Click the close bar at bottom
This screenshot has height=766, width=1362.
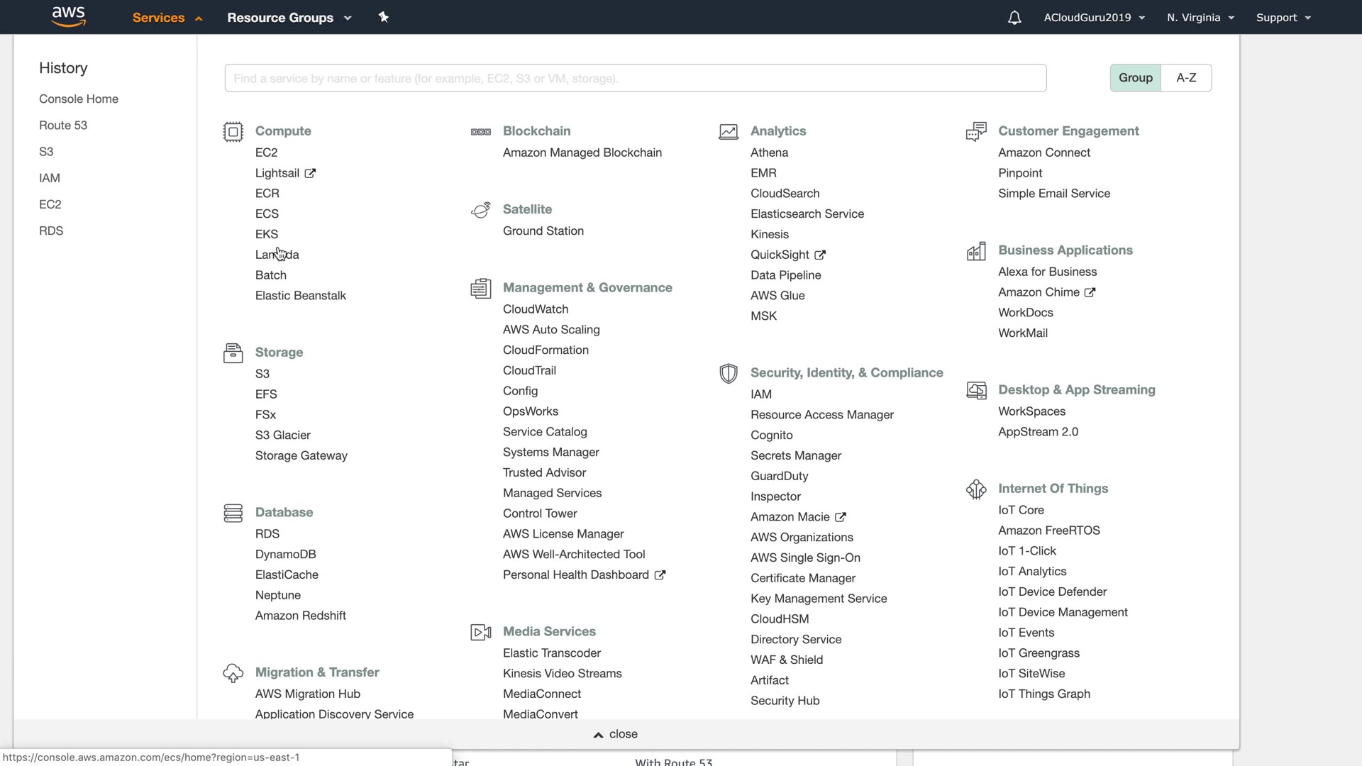click(x=616, y=734)
